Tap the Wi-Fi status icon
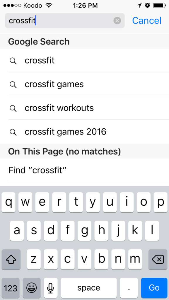 coord(49,6)
